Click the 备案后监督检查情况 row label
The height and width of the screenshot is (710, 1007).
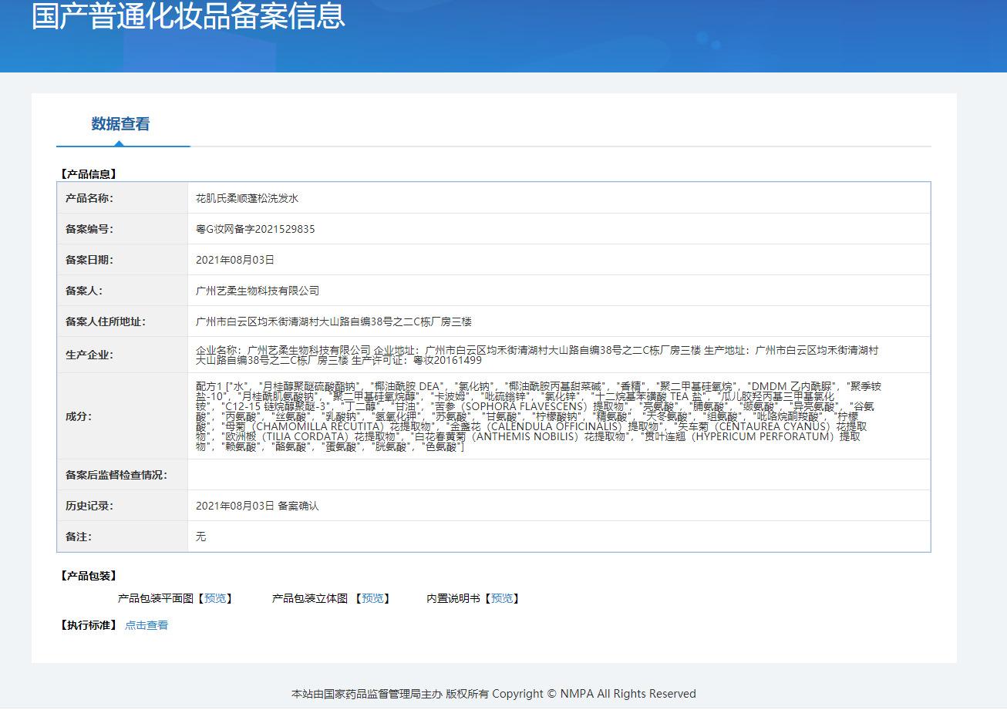click(x=116, y=475)
